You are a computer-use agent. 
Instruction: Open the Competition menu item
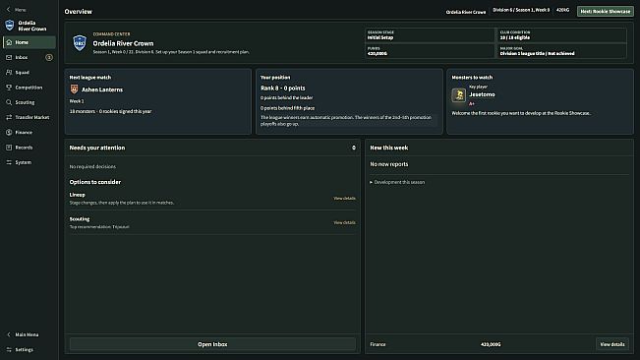coord(29,88)
